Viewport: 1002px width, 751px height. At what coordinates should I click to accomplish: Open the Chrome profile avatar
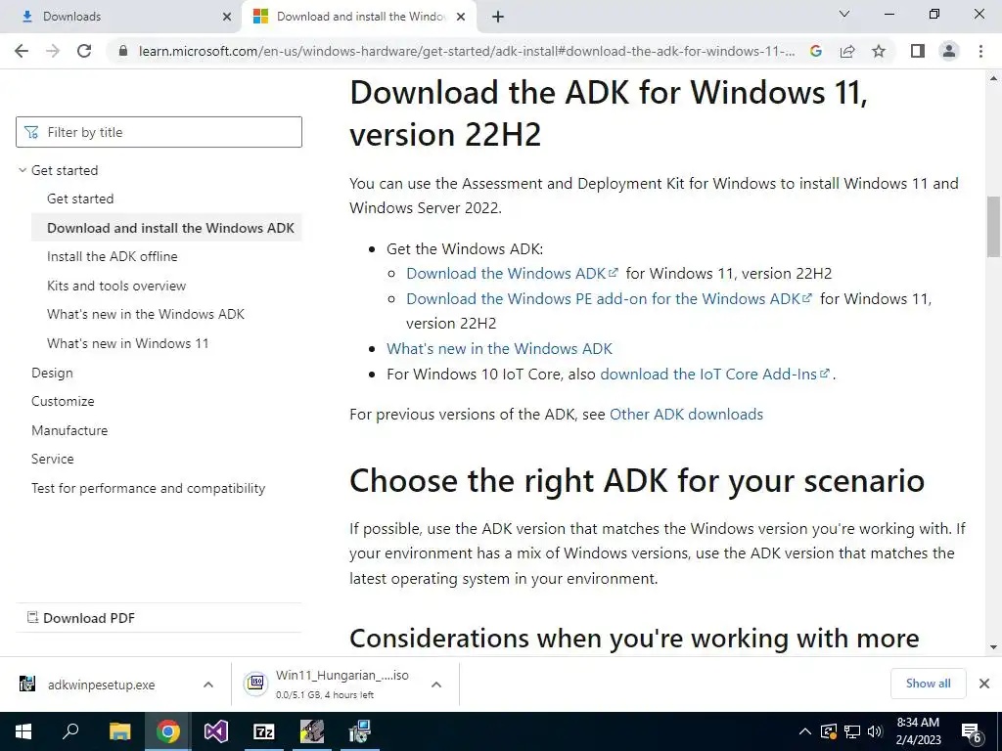(949, 51)
